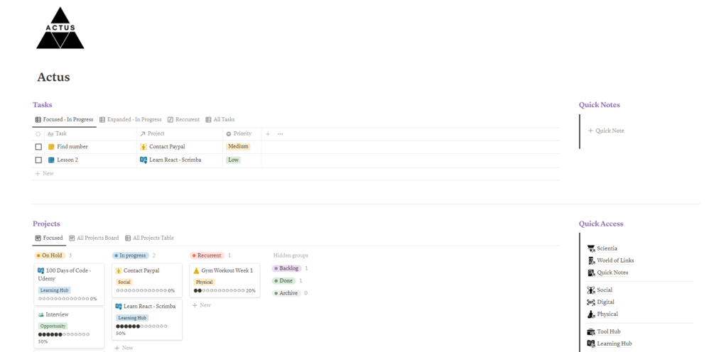Screen dimensions: 714x352
Task: Tick the checkbox for Find number
Action: [x=38, y=147]
